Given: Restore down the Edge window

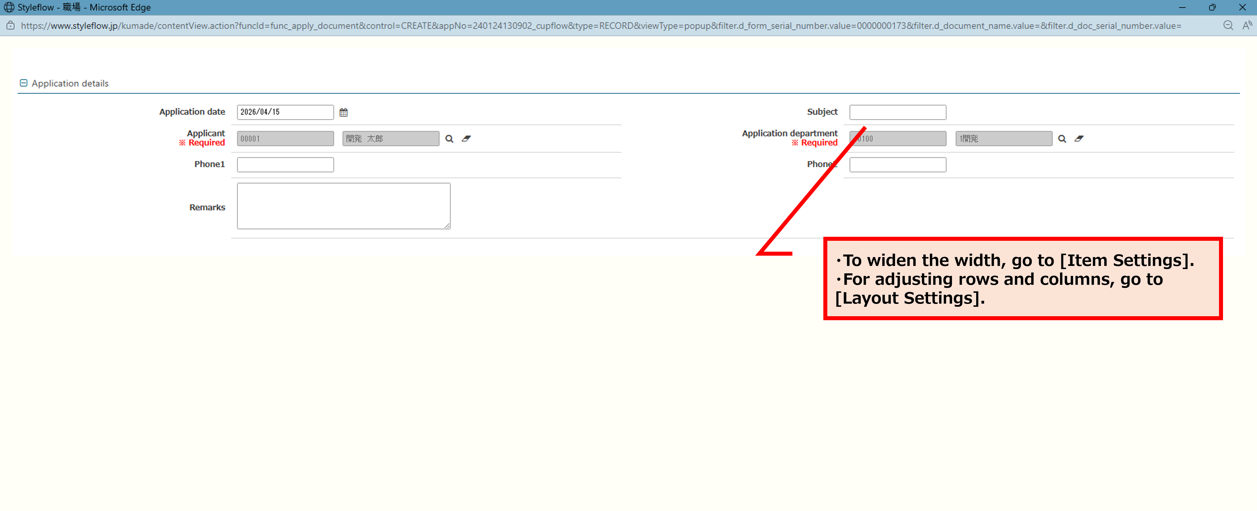Looking at the screenshot, I should click(x=1212, y=7).
